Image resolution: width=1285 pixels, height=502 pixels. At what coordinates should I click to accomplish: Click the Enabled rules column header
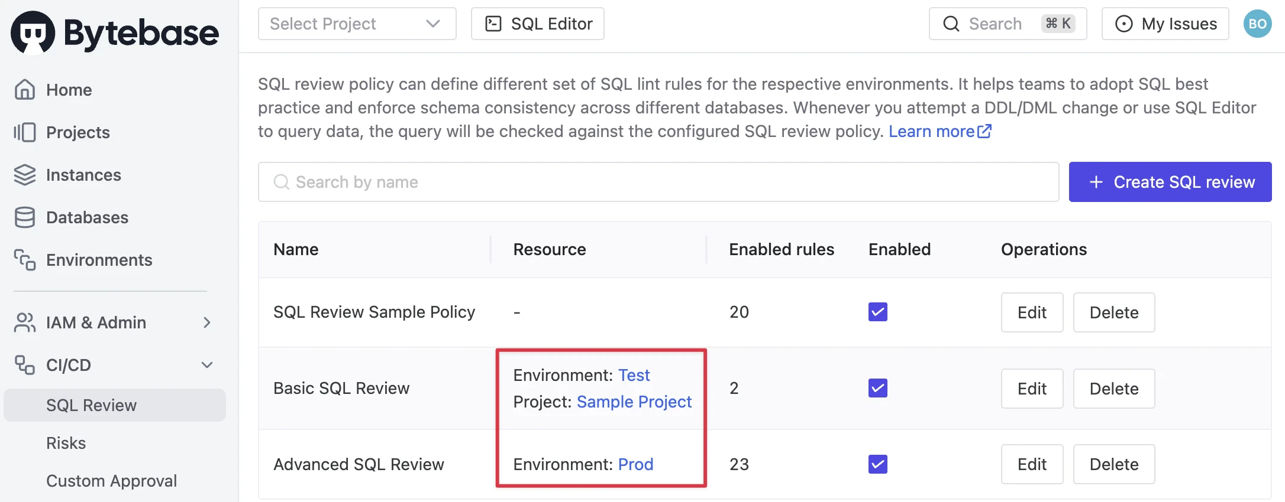pyautogui.click(x=782, y=249)
